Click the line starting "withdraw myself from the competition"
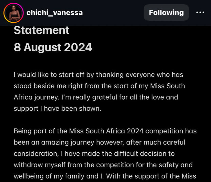The height and width of the screenshot is (182, 211). coord(103,165)
